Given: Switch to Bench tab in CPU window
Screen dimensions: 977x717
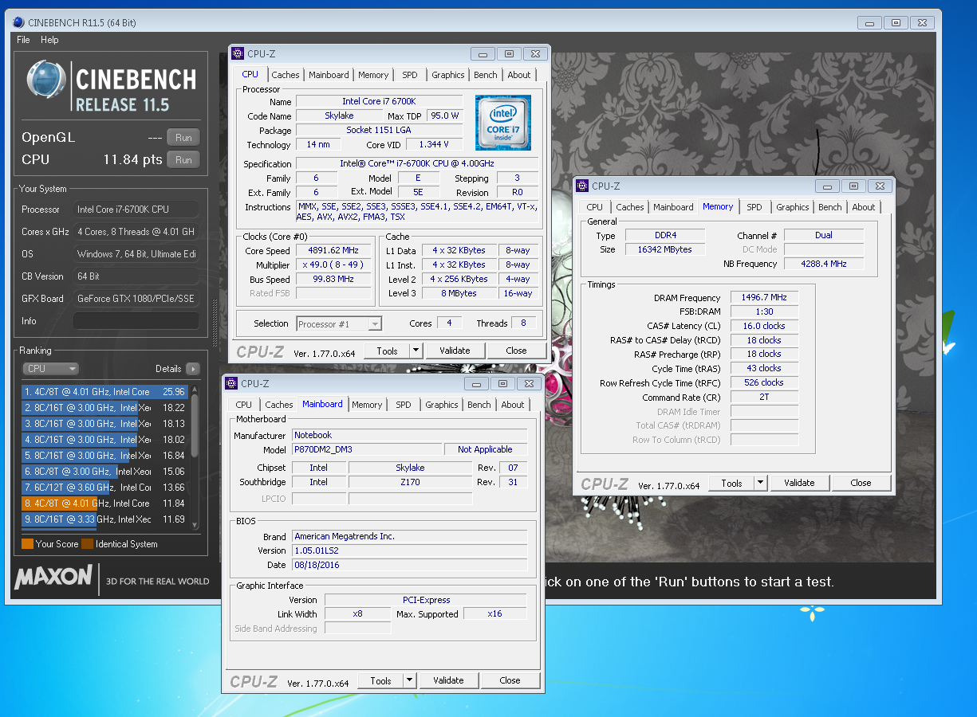Looking at the screenshot, I should coord(486,75).
